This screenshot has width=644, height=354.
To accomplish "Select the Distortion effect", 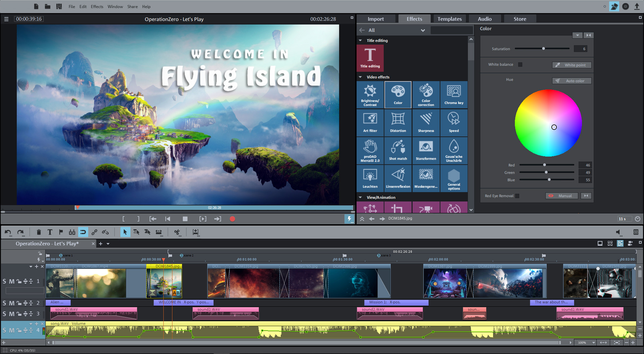I will 398,123.
